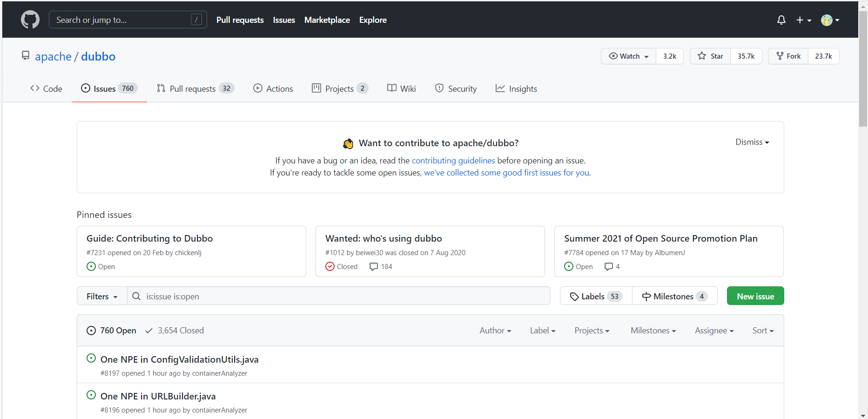868x419 pixels.
Task: Open pinned issue Wanted: who's using dubbo
Action: click(384, 238)
